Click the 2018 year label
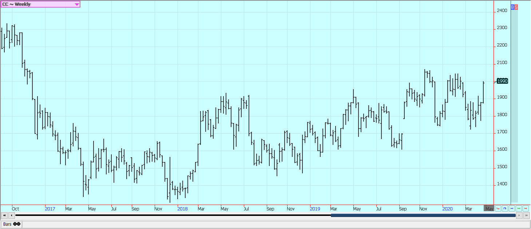 [182, 209]
